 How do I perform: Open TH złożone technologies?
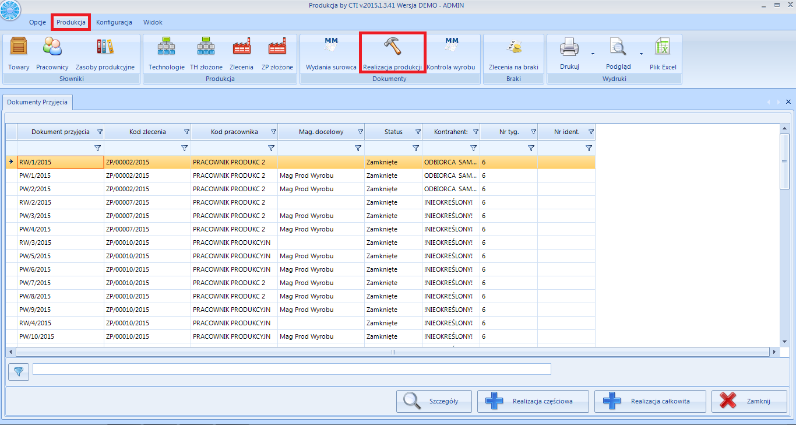[x=206, y=53]
